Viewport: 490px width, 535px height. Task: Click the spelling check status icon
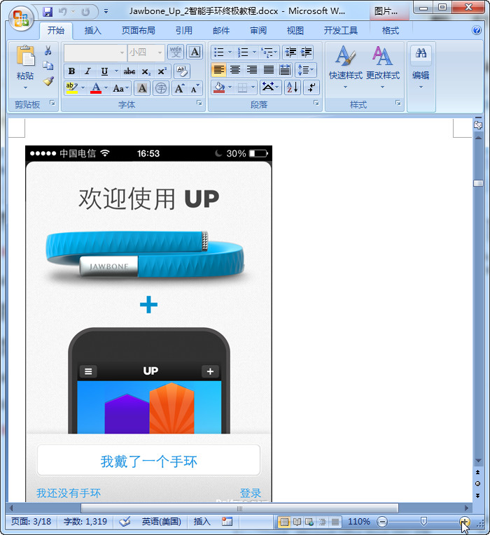125,521
